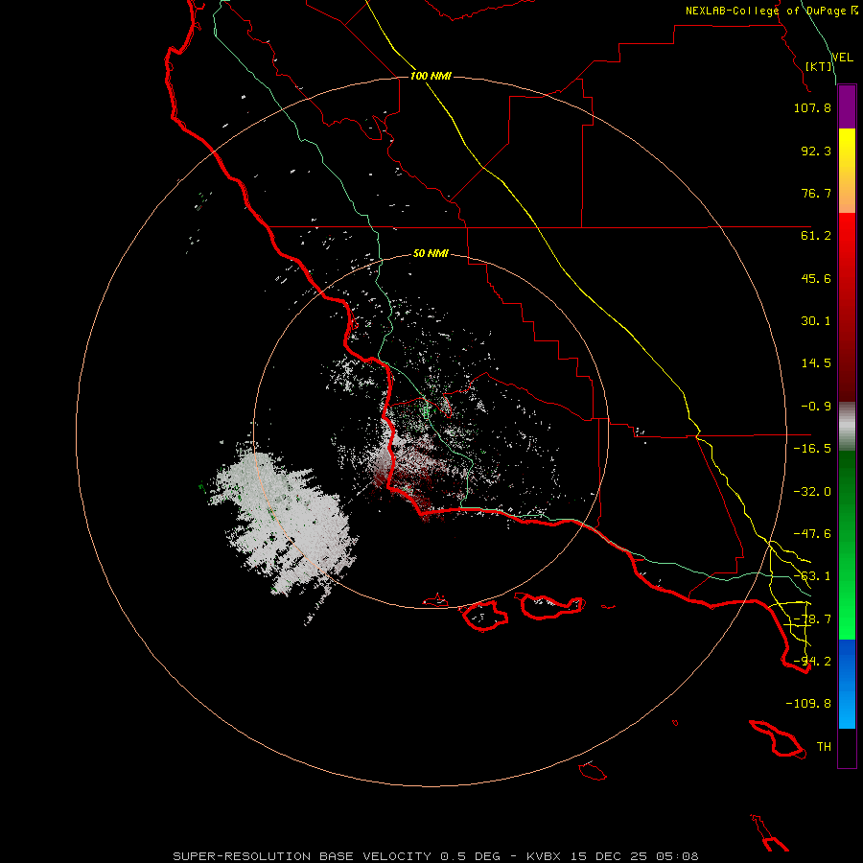The image size is (863, 863).
Task: Click the 30.1 scale value
Action: coord(816,321)
